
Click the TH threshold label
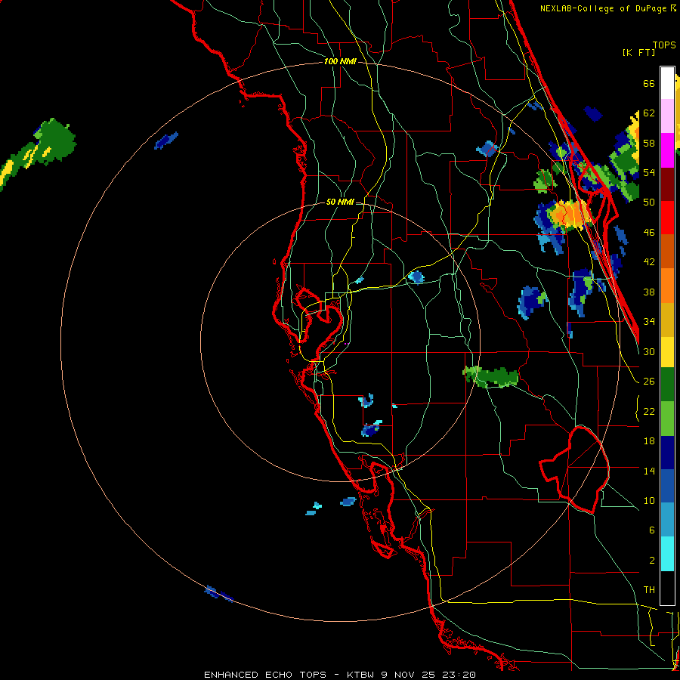coord(649,590)
